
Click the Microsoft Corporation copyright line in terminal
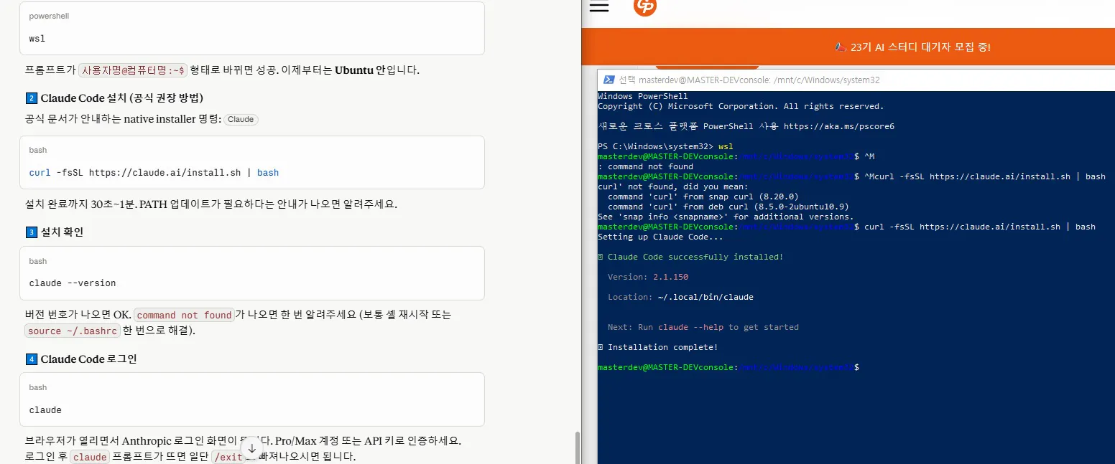point(741,106)
